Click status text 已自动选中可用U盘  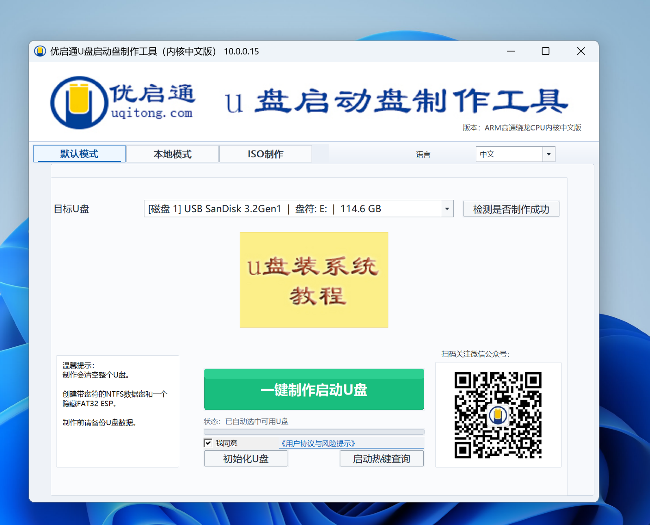pos(257,421)
